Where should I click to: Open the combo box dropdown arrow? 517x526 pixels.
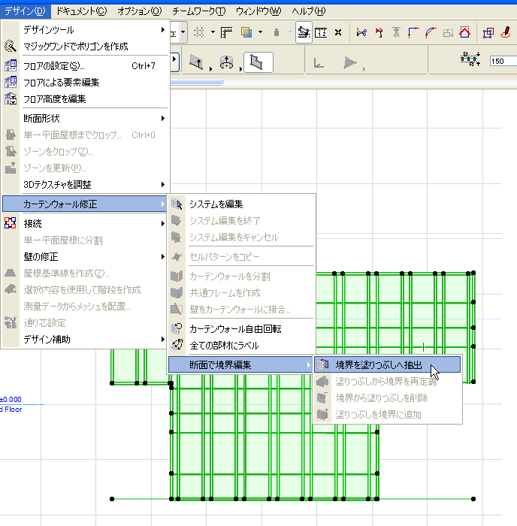click(x=183, y=32)
